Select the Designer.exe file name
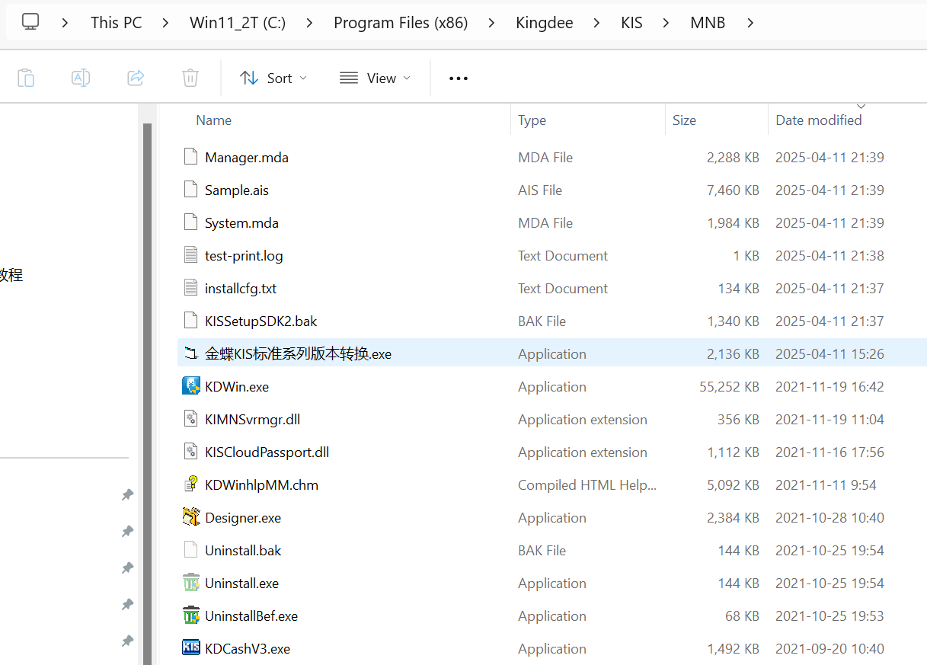Image resolution: width=927 pixels, height=665 pixels. point(243,517)
